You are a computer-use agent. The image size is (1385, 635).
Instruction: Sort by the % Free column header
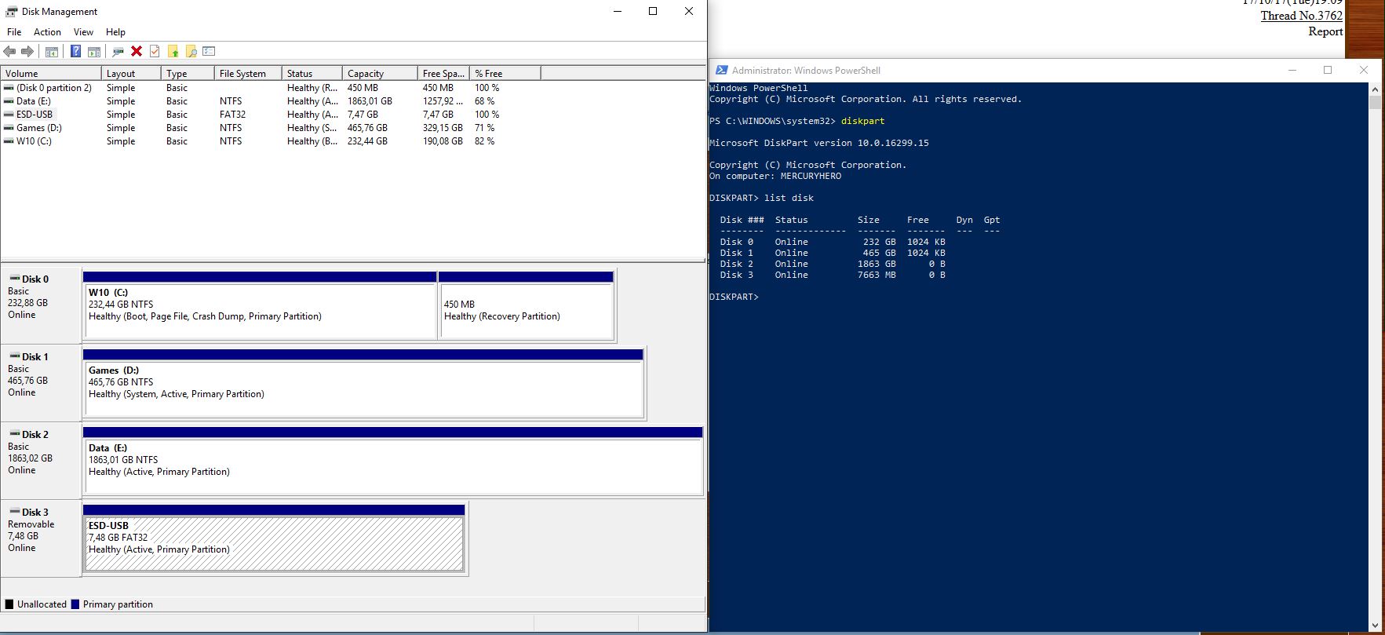point(505,73)
